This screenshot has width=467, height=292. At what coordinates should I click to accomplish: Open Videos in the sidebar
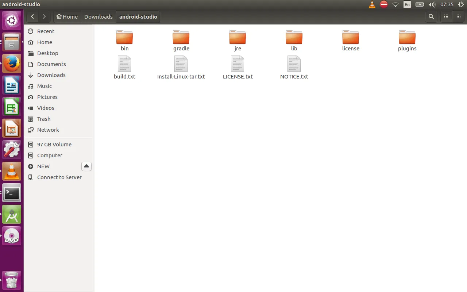(x=58, y=108)
